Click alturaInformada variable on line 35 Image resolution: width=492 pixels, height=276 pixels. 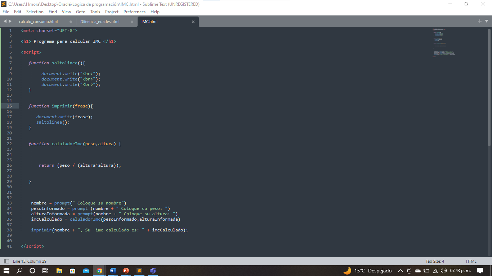tap(50, 214)
